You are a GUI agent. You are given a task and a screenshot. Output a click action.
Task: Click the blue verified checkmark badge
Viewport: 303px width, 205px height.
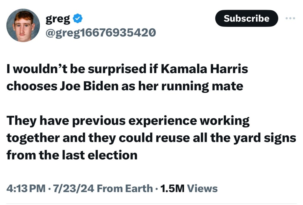coord(78,19)
